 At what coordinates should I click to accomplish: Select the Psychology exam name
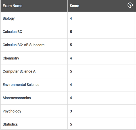(12, 111)
